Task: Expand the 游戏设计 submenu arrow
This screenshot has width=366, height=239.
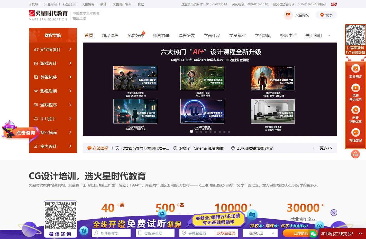Action: [x=70, y=63]
